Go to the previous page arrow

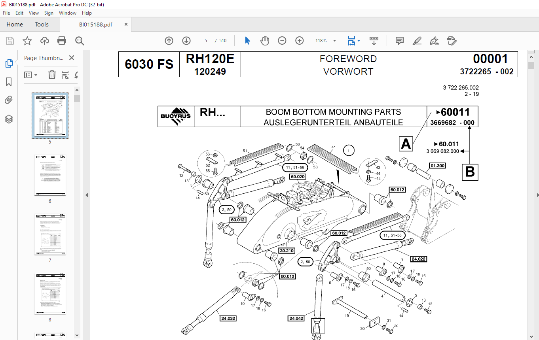tap(169, 41)
